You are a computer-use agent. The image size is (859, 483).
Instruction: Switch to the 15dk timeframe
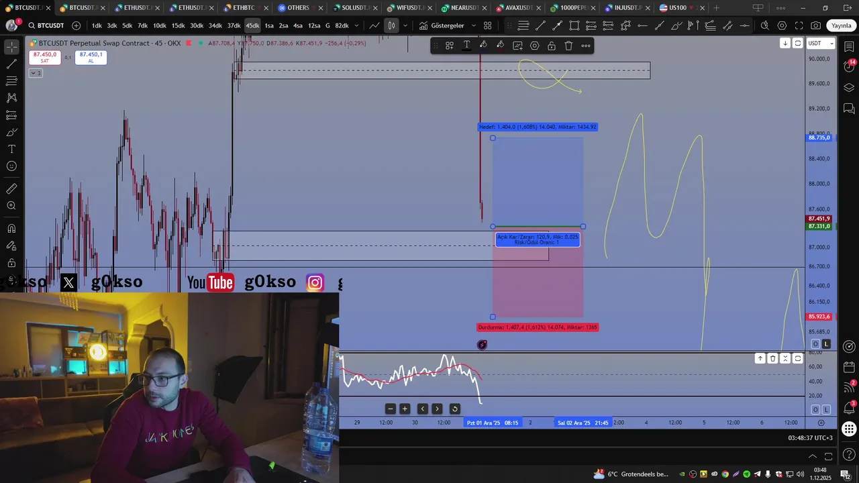(x=178, y=25)
